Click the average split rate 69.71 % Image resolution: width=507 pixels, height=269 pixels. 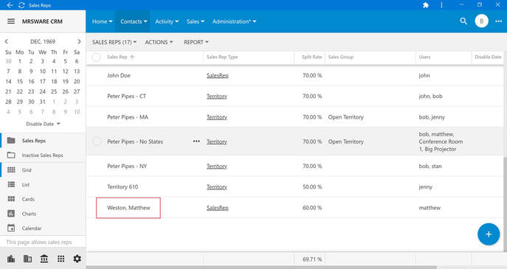(312, 259)
